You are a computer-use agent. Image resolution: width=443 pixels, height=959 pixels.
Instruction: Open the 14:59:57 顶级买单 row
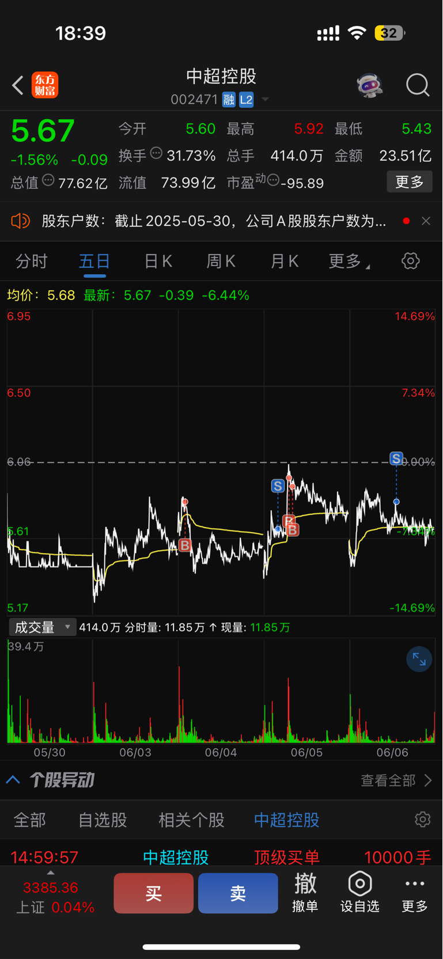point(221,857)
